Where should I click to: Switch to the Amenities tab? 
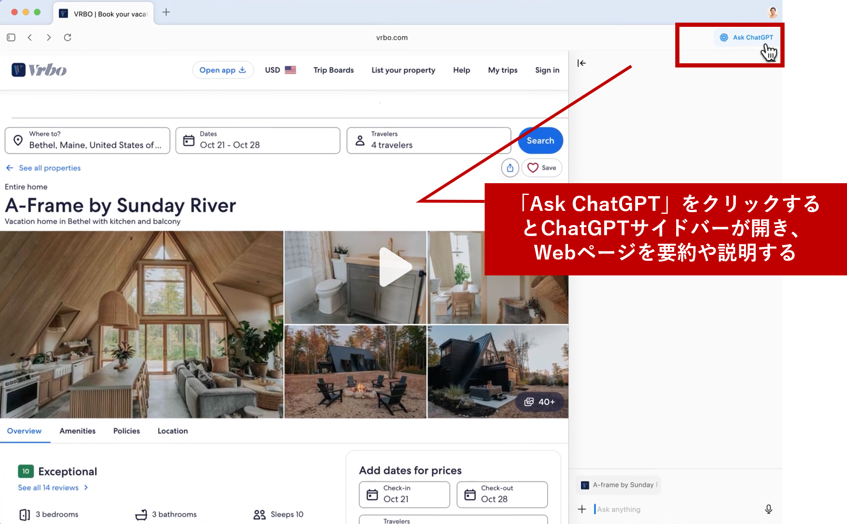(77, 431)
